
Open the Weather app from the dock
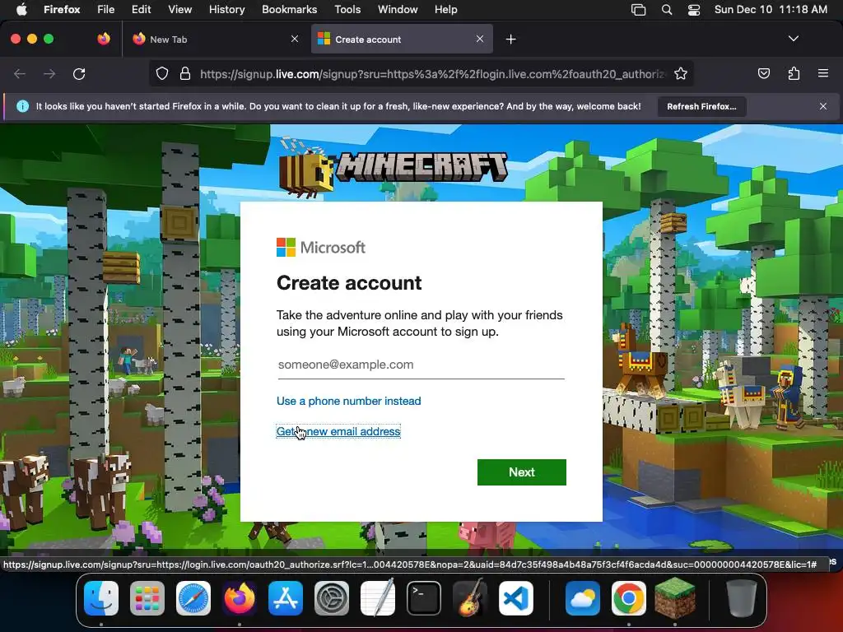pyautogui.click(x=582, y=598)
